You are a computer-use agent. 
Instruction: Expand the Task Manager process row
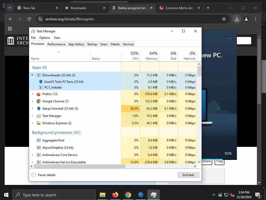tap(32, 116)
